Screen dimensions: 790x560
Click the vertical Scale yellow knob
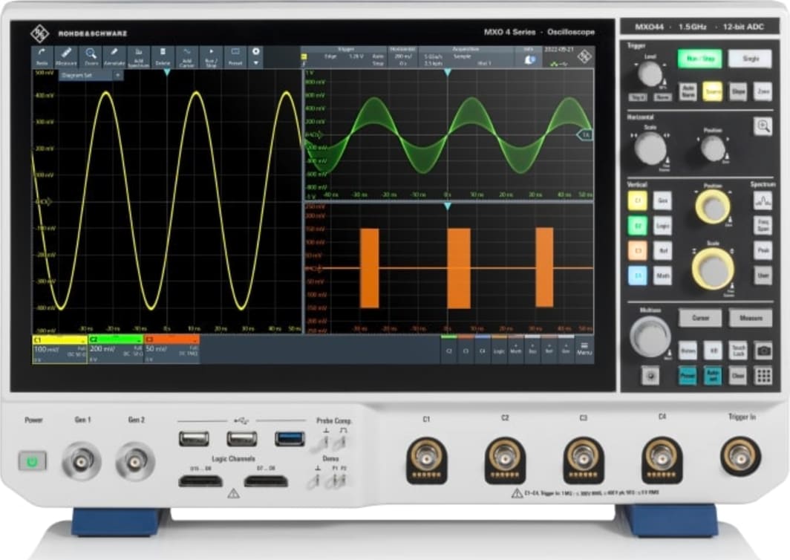[713, 268]
